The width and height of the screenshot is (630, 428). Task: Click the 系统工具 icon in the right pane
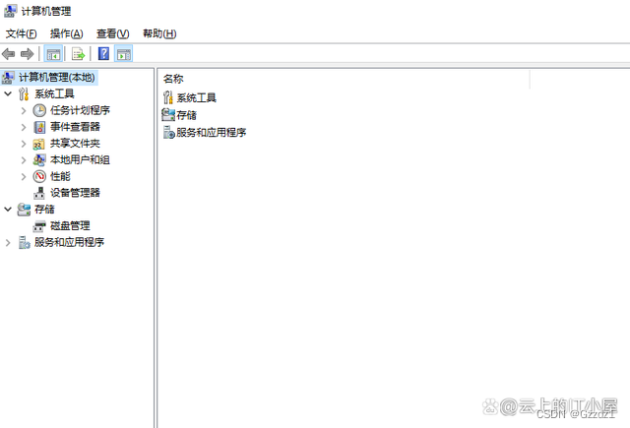coord(168,97)
